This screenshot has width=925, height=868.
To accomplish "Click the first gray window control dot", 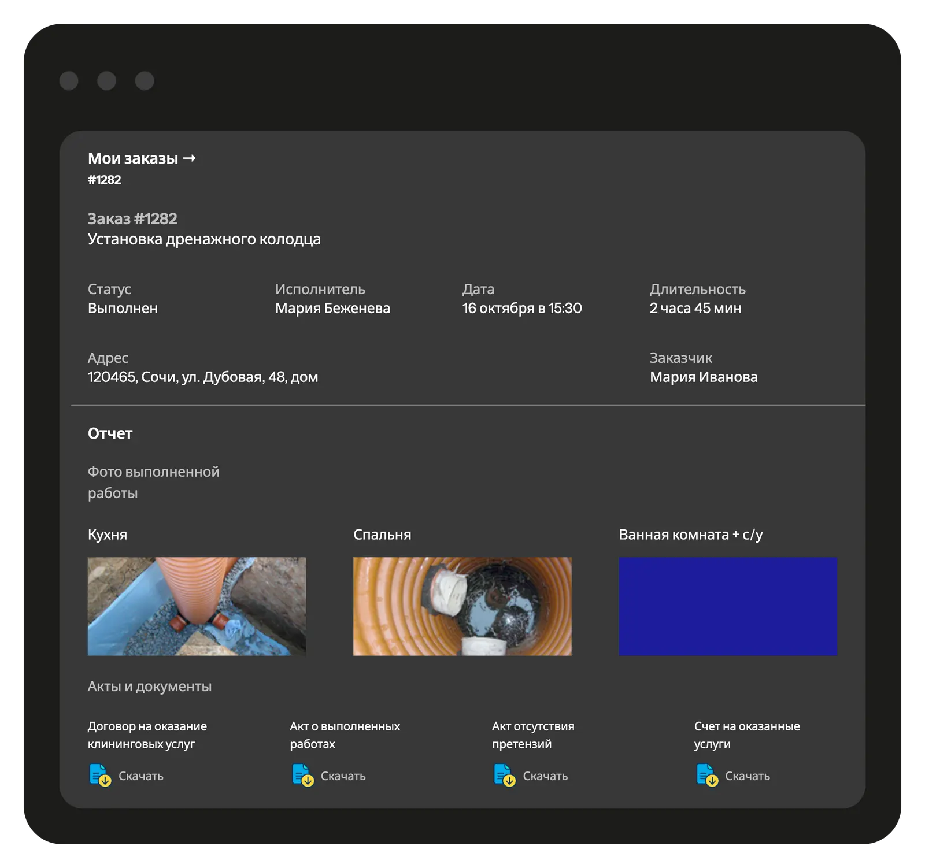I will pyautogui.click(x=69, y=81).
